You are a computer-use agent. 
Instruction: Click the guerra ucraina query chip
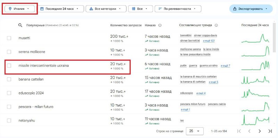(208, 66)
